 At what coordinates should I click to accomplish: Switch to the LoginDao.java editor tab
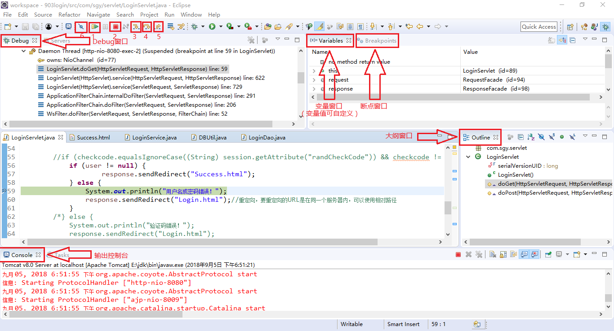coord(267,137)
